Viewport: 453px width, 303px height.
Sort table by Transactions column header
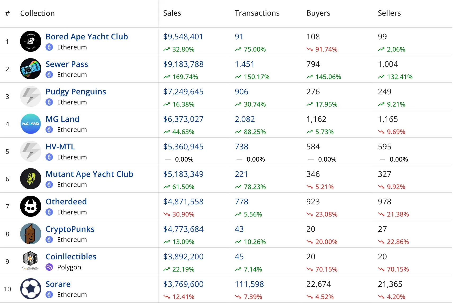[x=257, y=13]
